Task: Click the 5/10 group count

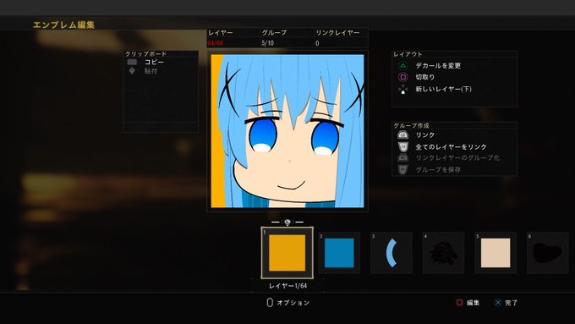Action: coord(268,43)
